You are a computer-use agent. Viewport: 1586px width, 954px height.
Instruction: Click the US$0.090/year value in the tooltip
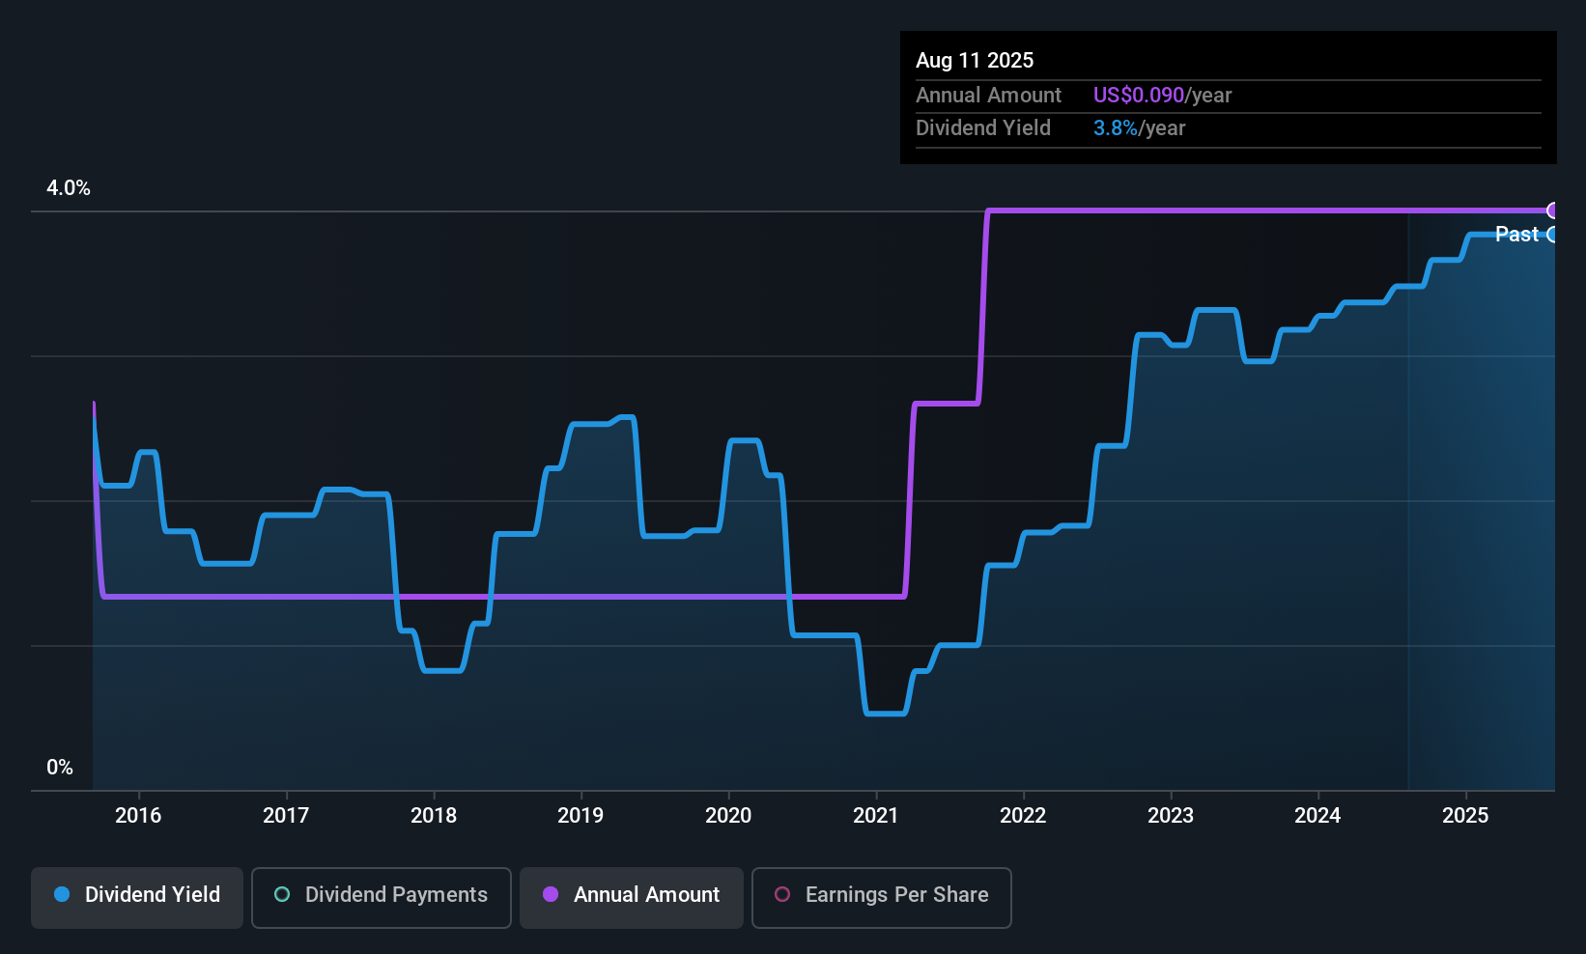point(1162,95)
